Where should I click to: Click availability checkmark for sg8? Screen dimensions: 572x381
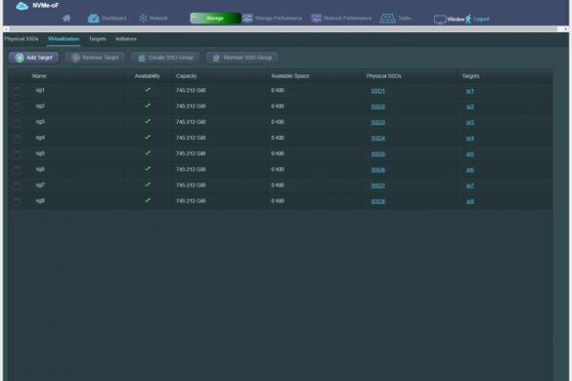[148, 200]
